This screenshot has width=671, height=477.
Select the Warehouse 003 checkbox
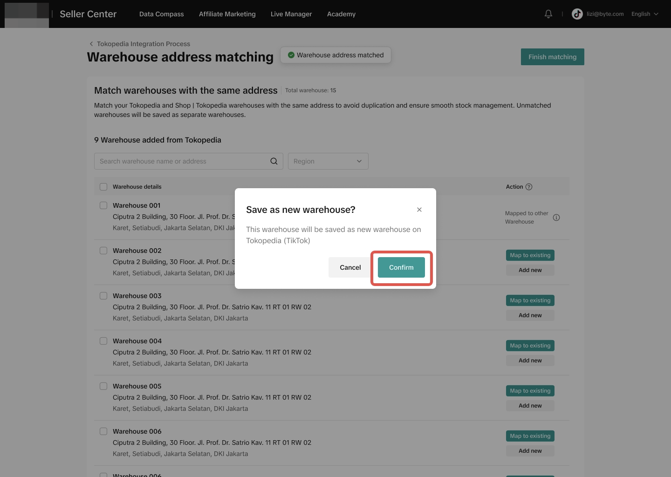[x=103, y=296]
